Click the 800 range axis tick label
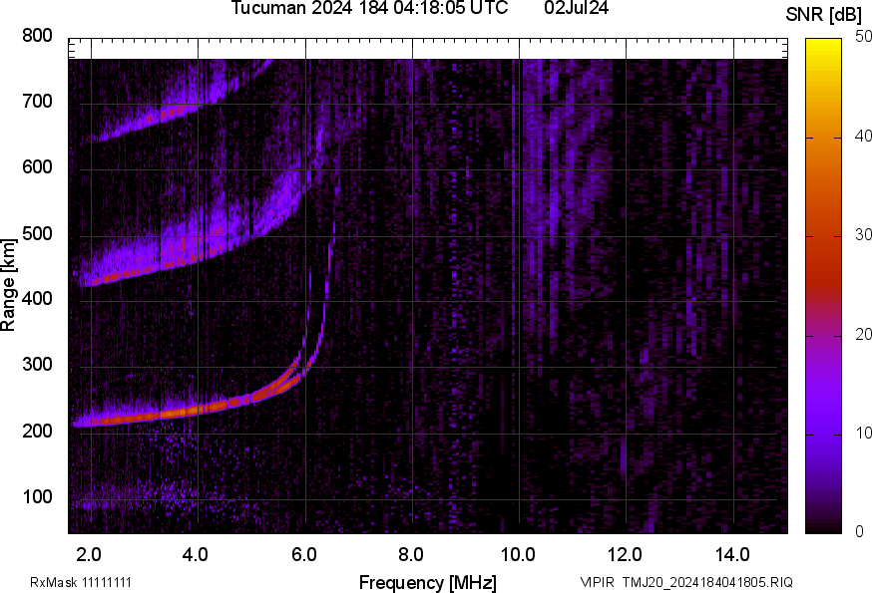 pyautogui.click(x=37, y=36)
